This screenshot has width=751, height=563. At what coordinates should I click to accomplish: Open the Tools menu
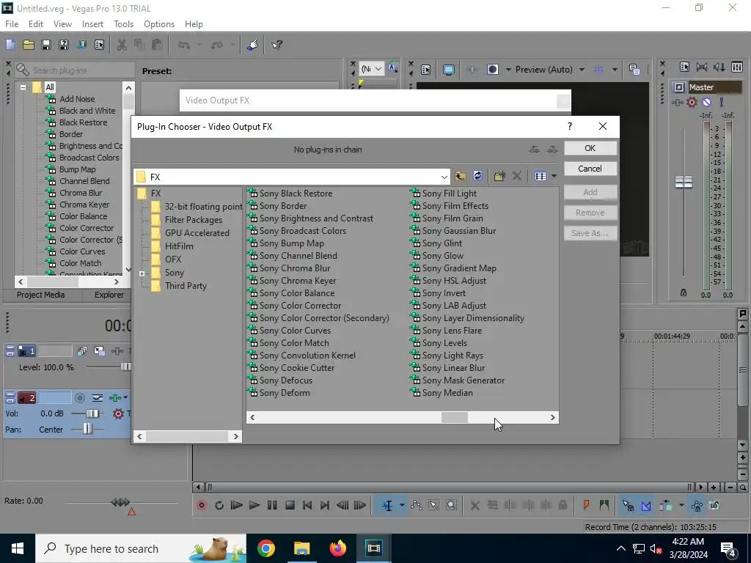[123, 24]
